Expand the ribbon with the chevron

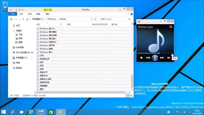click(128, 14)
